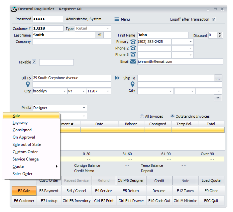Image resolution: width=233 pixels, height=212 pixels.
Task: Open the Phone 2 type dropdown
Action: click(190, 48)
